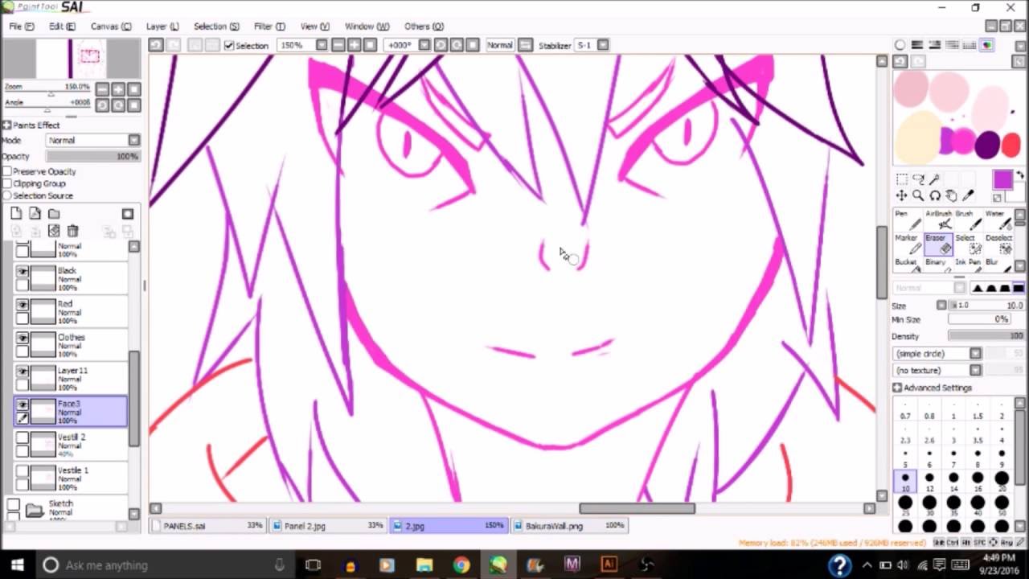
Task: Swap foreground and background colors
Action: [1021, 175]
